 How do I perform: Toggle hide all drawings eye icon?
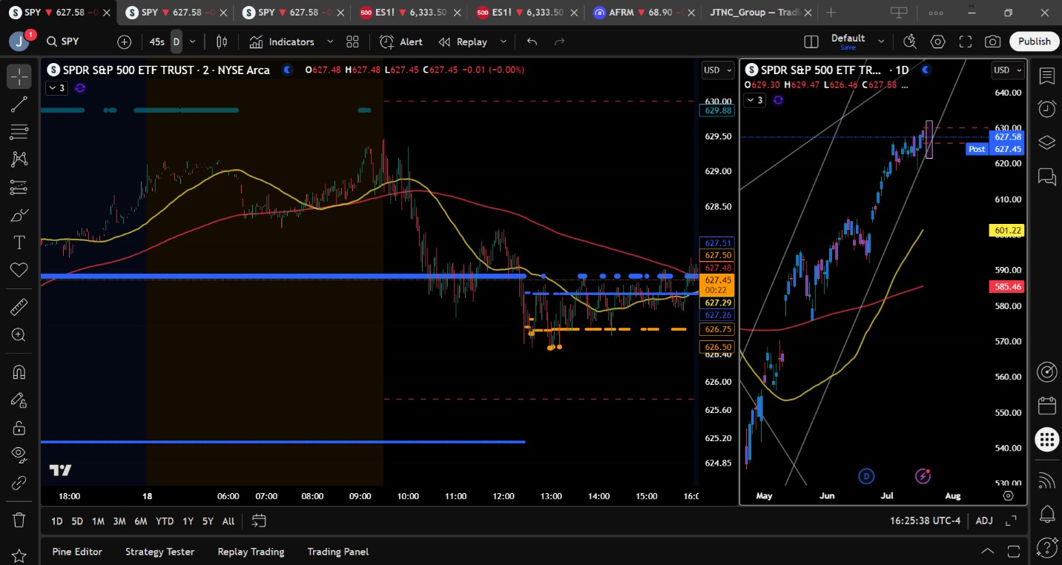19,455
